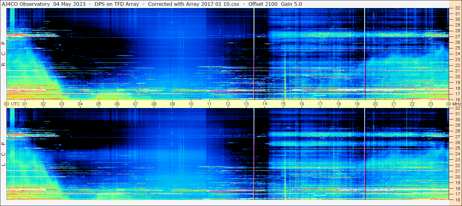Click hour label "16" on UTC axis
The width and height of the screenshot is (462, 206).
click(x=302, y=104)
